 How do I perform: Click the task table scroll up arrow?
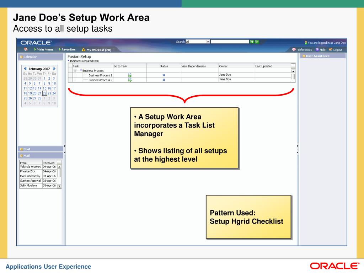click(293, 71)
